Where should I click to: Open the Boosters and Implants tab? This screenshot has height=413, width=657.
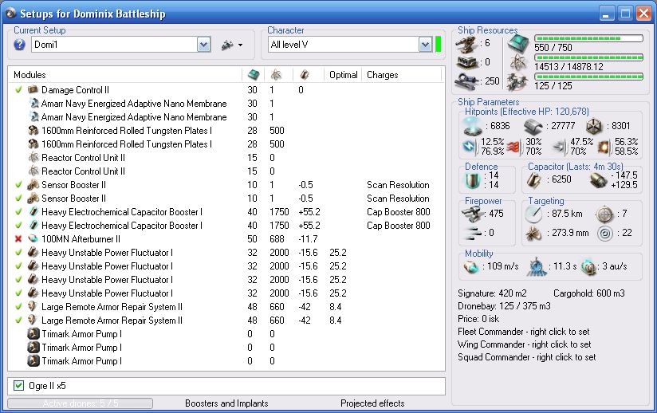226,403
